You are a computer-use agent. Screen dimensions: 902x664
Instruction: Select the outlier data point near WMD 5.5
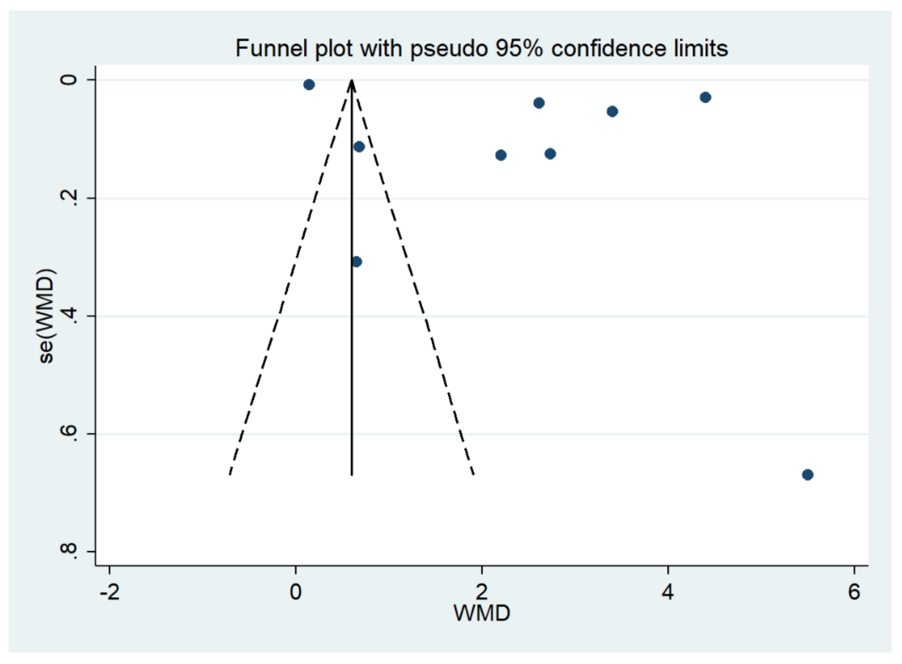(807, 475)
